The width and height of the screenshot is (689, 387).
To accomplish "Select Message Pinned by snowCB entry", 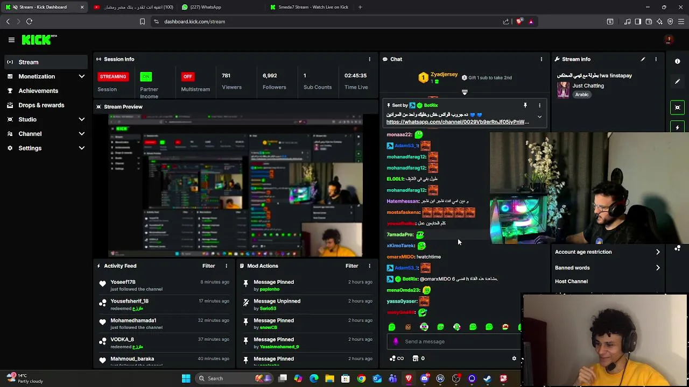I will (x=307, y=324).
